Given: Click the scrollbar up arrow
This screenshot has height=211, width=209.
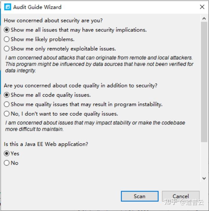Looking at the screenshot, I should click(204, 18).
